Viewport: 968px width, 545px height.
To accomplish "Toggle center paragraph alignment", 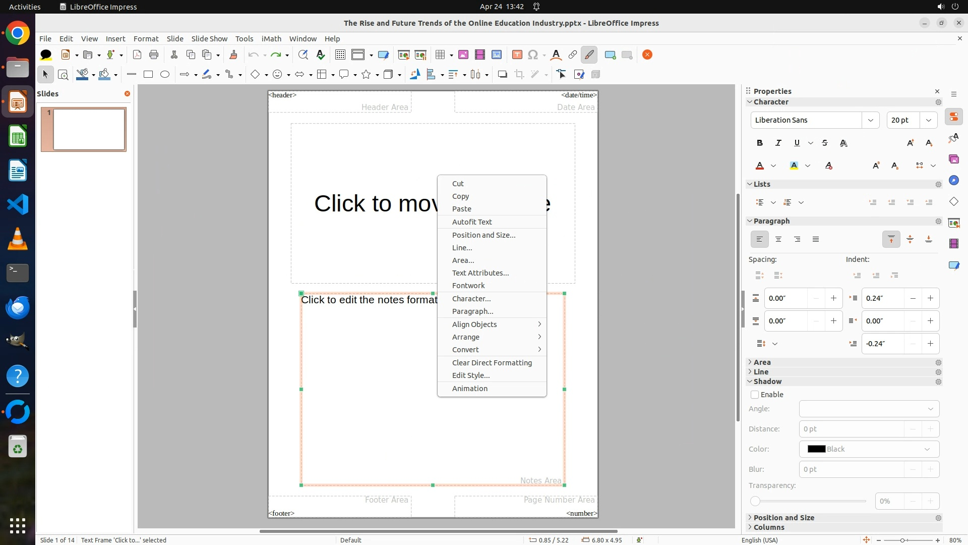I will click(778, 240).
